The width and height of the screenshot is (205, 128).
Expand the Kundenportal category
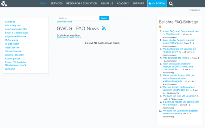[12, 59]
